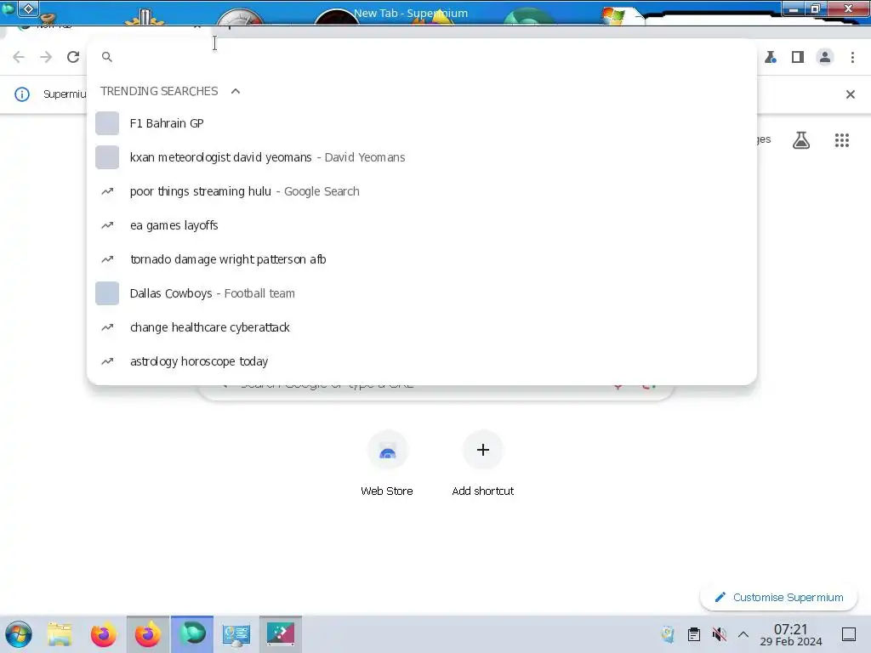Viewport: 871px width, 653px height.
Task: Click the browser back arrow
Action: point(19,57)
